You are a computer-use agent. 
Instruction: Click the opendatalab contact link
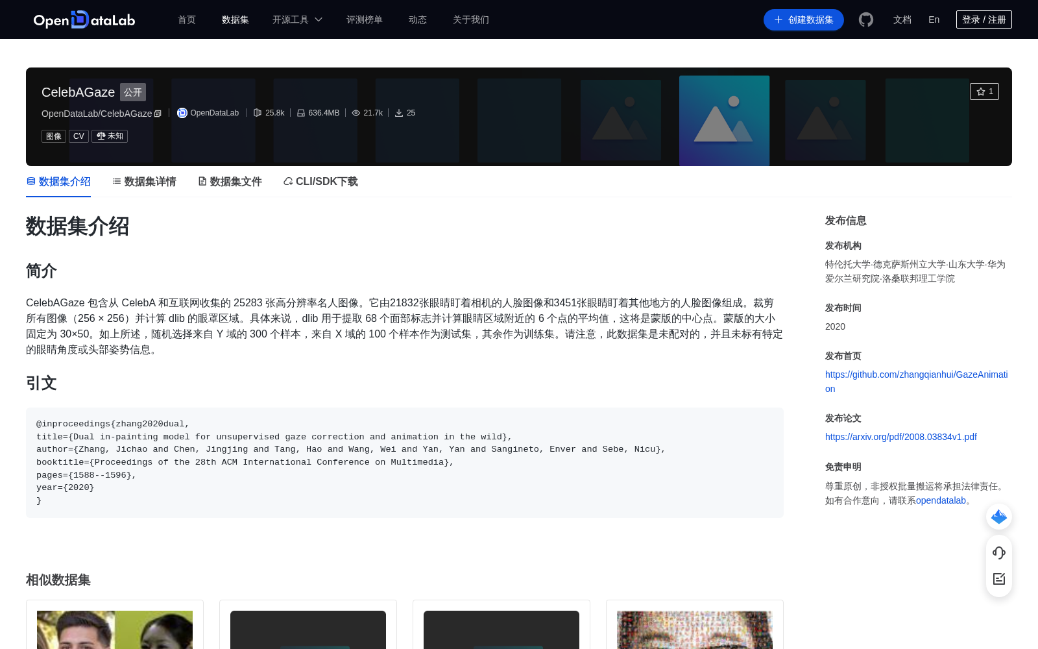point(941,500)
